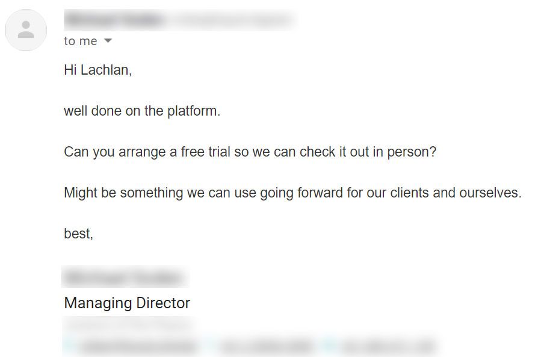547x357 pixels.
Task: Click the "Managing Director" title text
Action: (127, 303)
